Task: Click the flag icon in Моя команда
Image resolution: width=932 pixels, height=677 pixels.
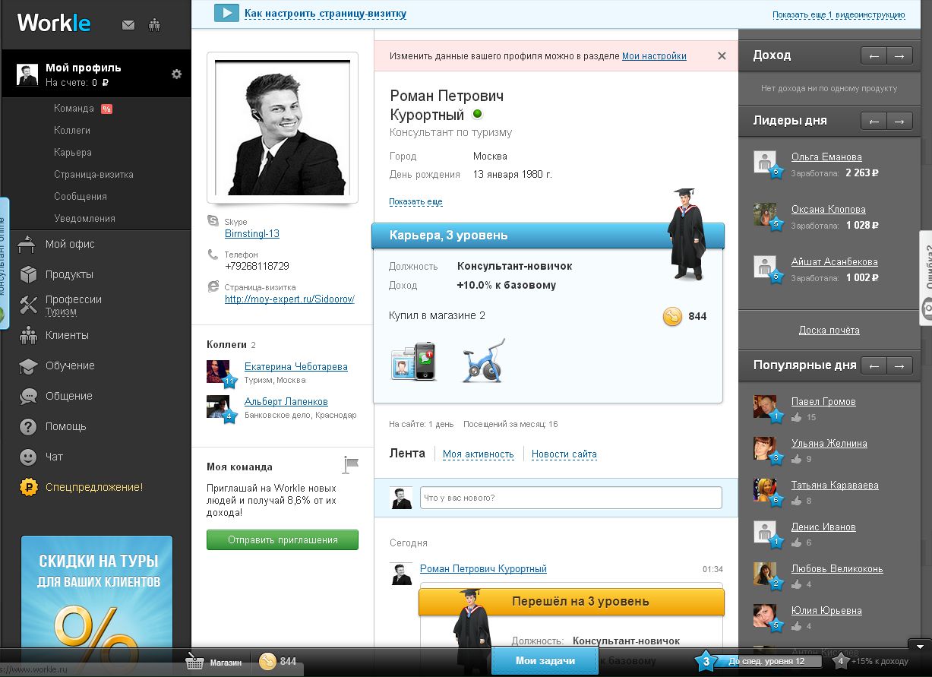Action: (350, 464)
